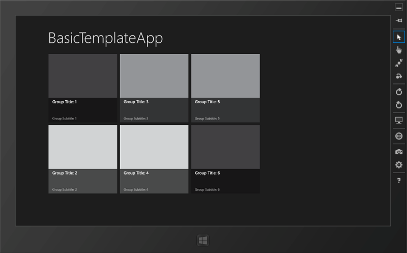Select mouse mode arrow tool
The height and width of the screenshot is (253, 407).
[399, 37]
